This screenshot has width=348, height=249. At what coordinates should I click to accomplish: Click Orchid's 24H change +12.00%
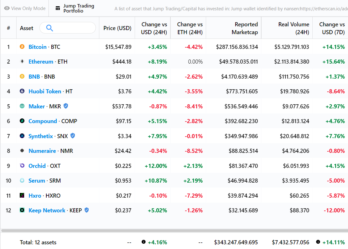coord(156,166)
